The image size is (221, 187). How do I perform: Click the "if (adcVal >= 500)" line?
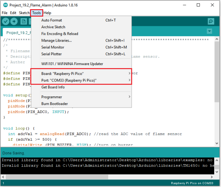tap(32, 139)
